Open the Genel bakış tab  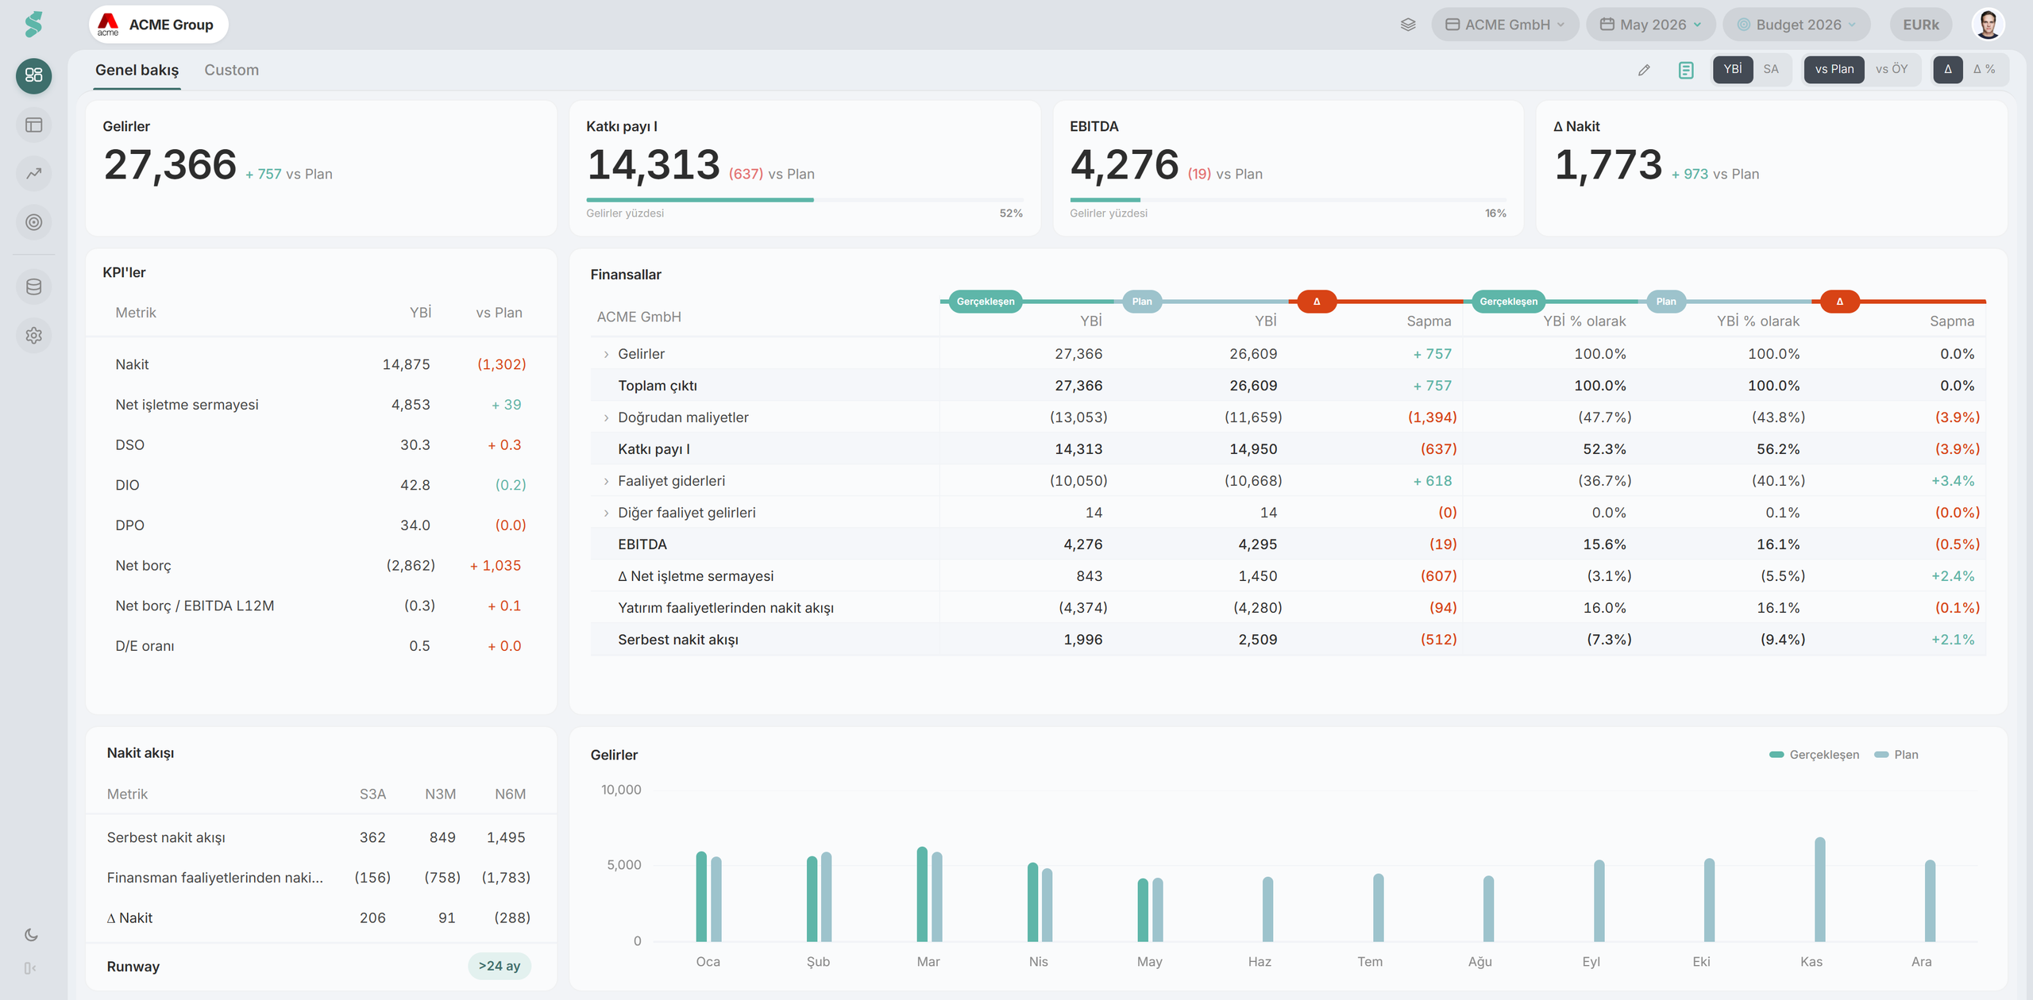click(137, 70)
